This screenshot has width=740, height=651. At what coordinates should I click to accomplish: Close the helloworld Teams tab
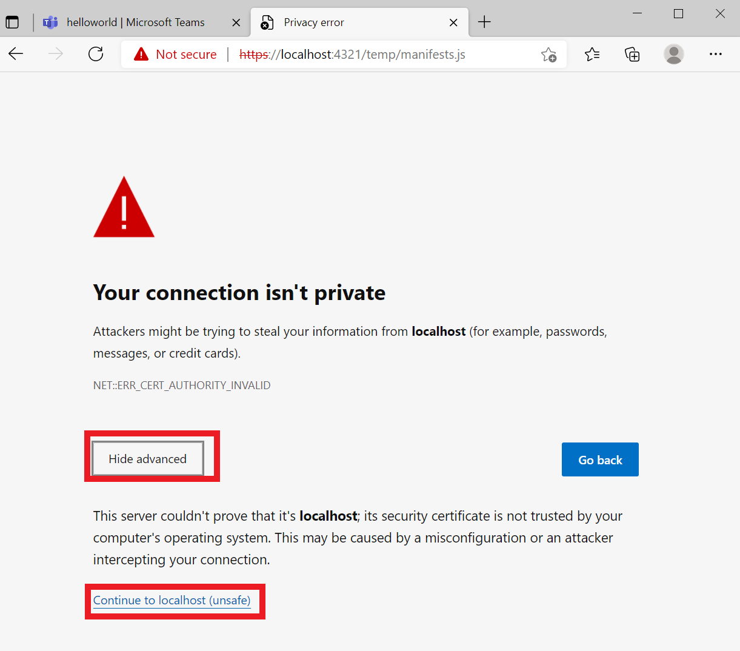[236, 22]
